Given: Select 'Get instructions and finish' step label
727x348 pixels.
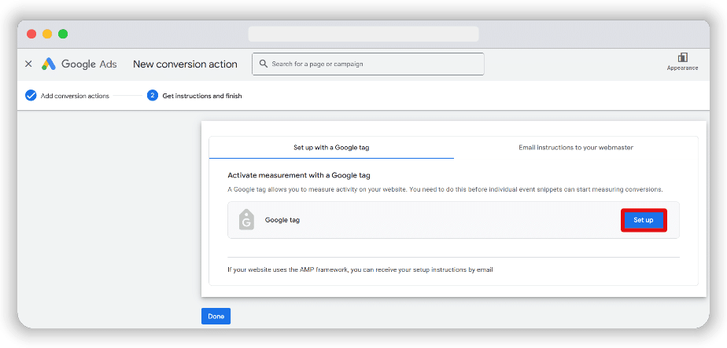Looking at the screenshot, I should pyautogui.click(x=202, y=96).
